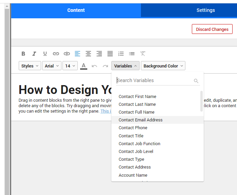
Task: Open the text color picker
Action: pyautogui.click(x=84, y=66)
